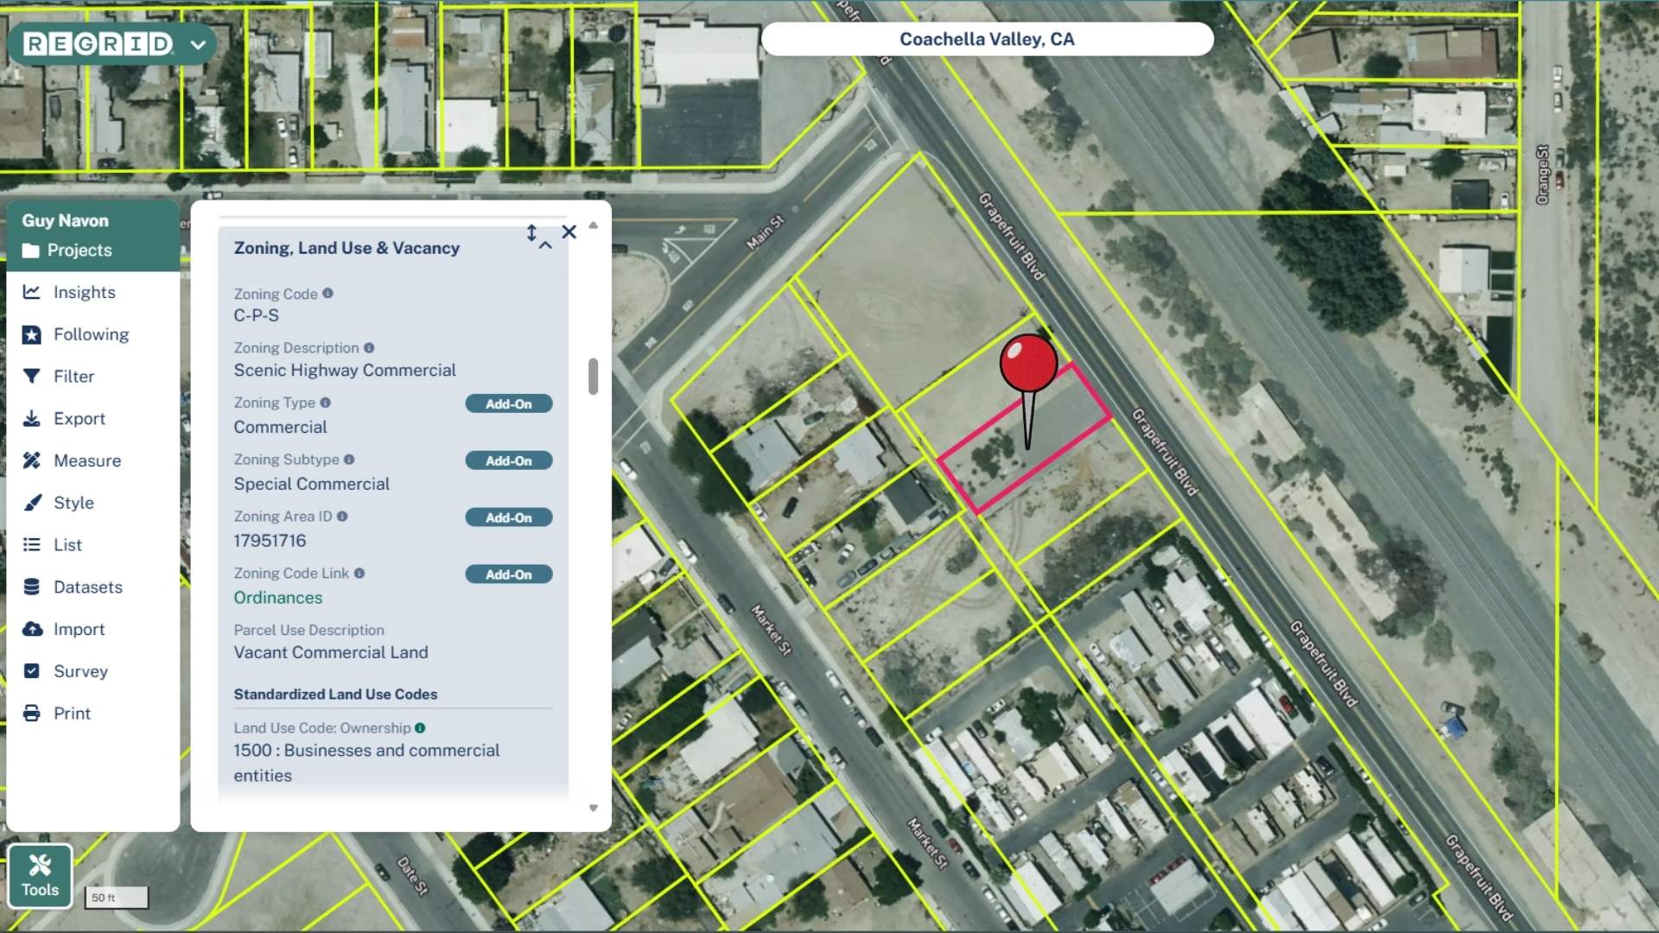Open Guy Navon's Projects folder
The height and width of the screenshot is (933, 1659).
coord(83,251)
